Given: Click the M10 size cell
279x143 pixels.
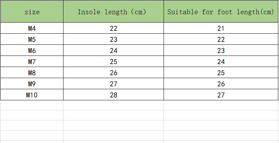Looking at the screenshot, I should click(32, 95).
